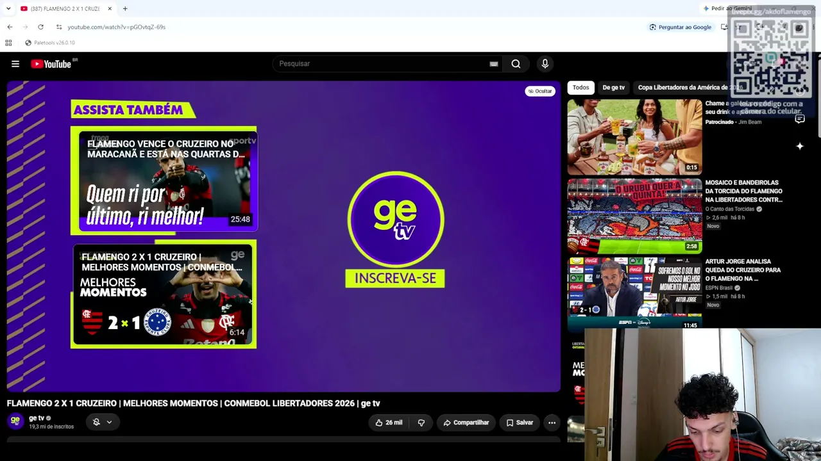This screenshot has height=461, width=821.
Task: Open the browser apps grid shortcut
Action: pyautogui.click(x=8, y=43)
